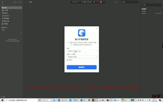The height and width of the screenshot is (102, 163).
Task: Open the Mail envelope icon on taskbar
Action: 70,100
